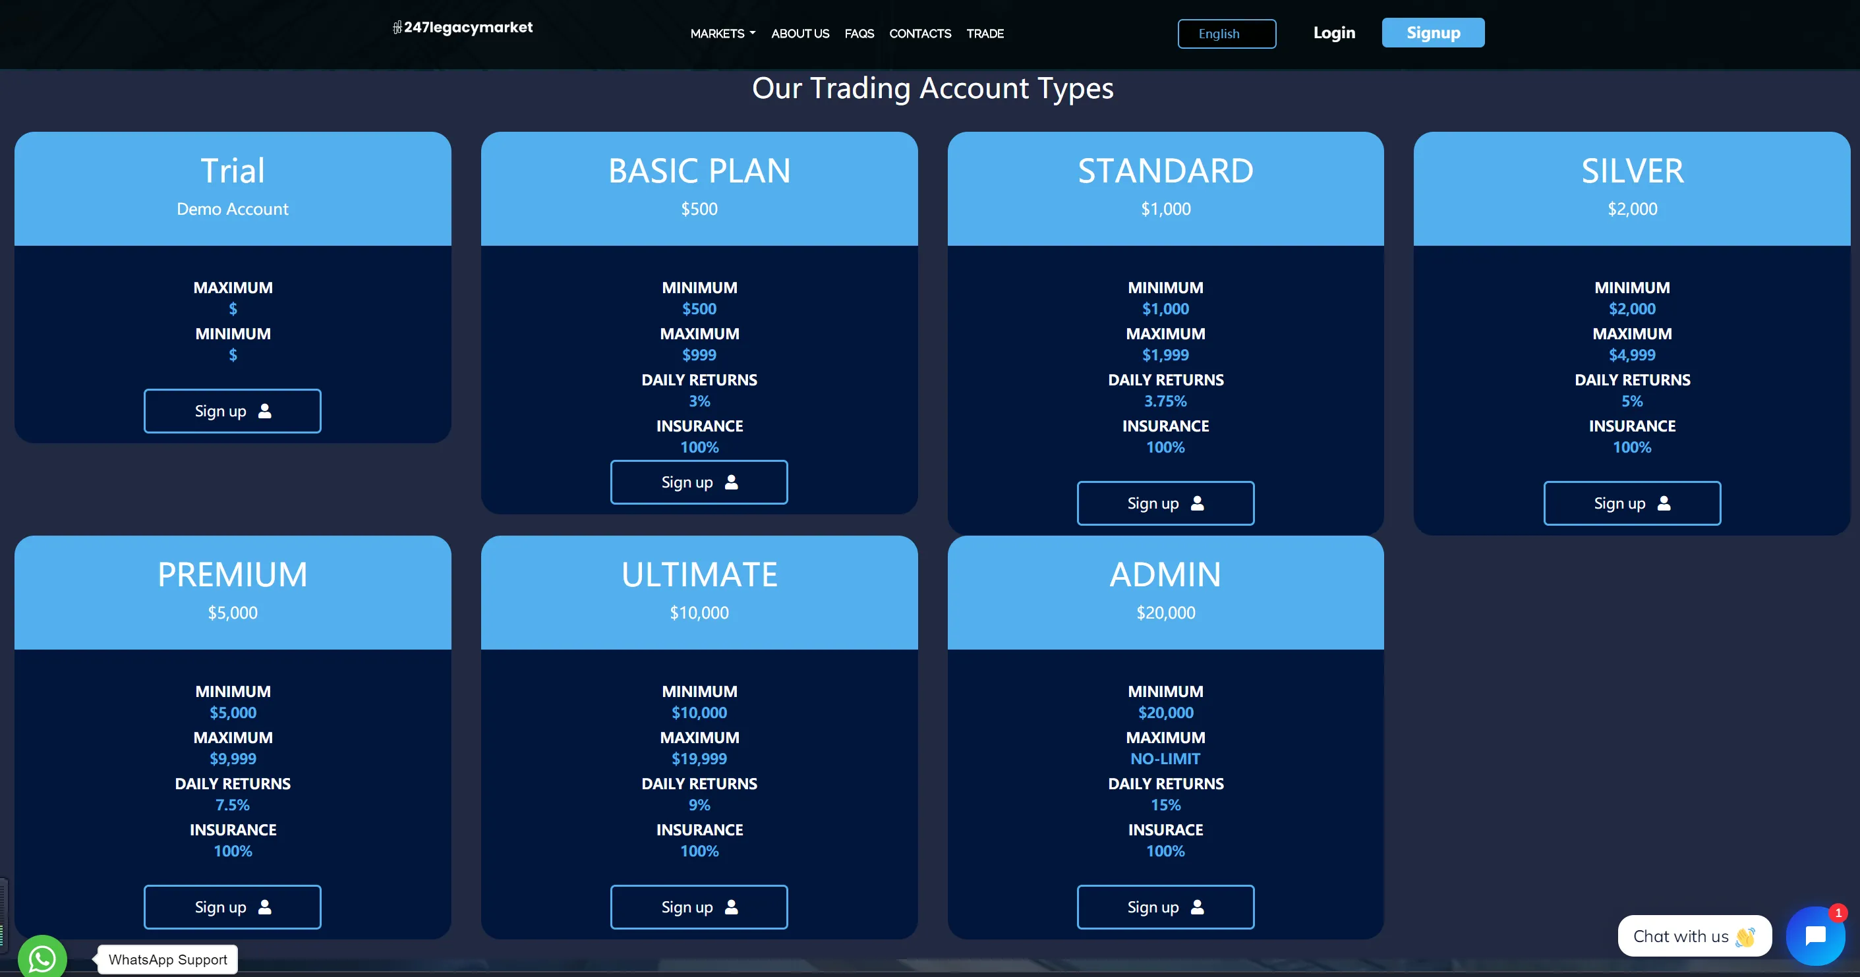Click user icon in Standard Sign up
The width and height of the screenshot is (1860, 977).
pyautogui.click(x=1197, y=503)
